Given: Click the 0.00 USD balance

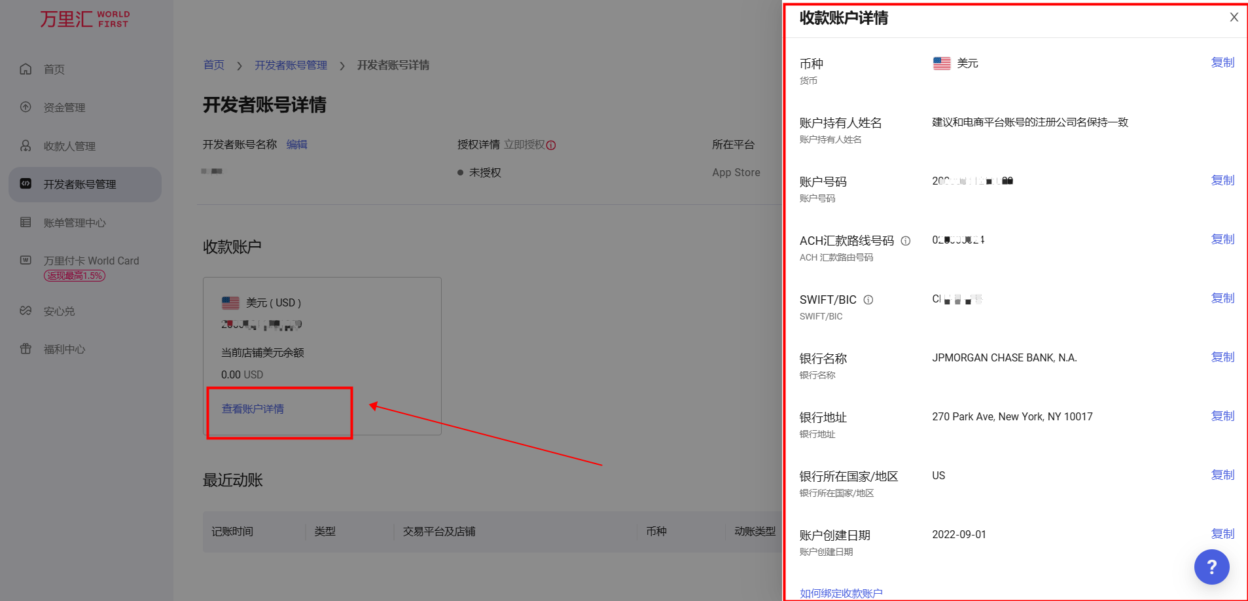Looking at the screenshot, I should [242, 375].
